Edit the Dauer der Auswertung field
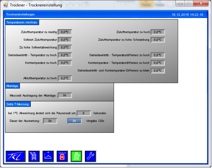The width and height of the screenshot is (212, 168). point(50,121)
